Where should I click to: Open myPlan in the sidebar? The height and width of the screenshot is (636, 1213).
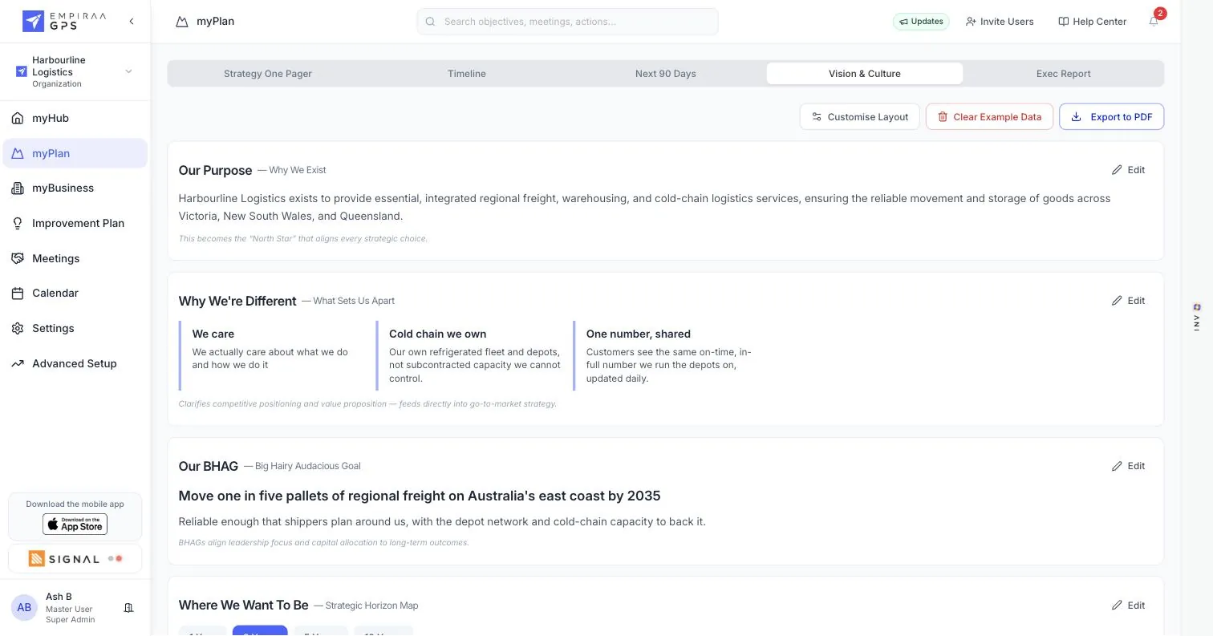point(75,153)
